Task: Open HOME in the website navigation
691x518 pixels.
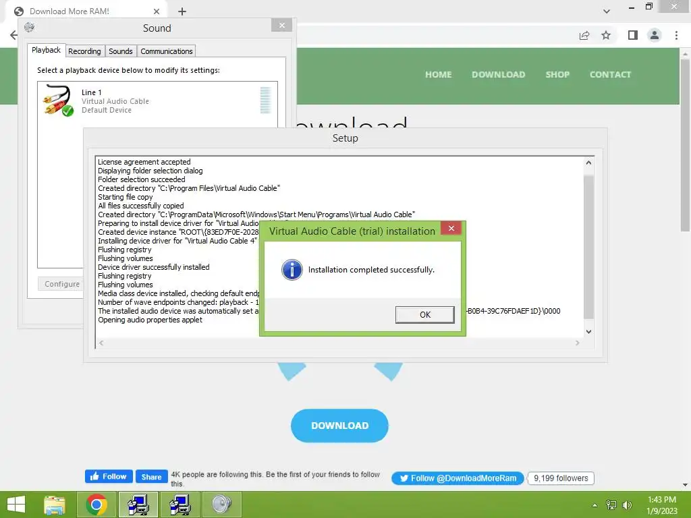Action: point(438,74)
